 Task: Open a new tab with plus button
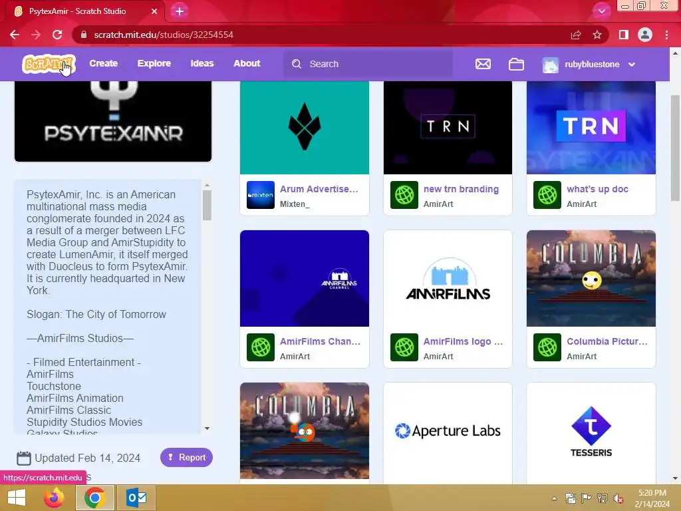pos(180,11)
